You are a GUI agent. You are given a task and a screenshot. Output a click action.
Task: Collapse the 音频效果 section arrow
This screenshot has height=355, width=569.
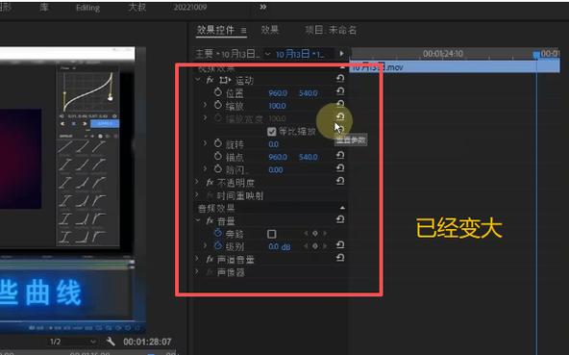[342, 208]
